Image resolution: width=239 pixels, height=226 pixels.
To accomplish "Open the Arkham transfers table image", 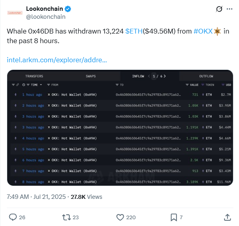I will [120, 128].
